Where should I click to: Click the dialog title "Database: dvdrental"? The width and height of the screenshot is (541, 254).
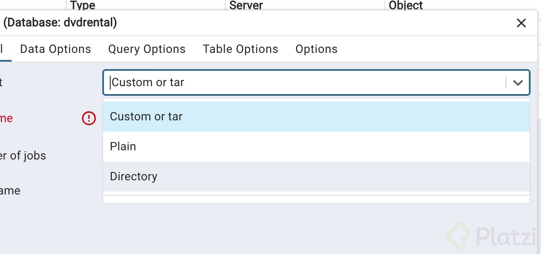coord(60,22)
